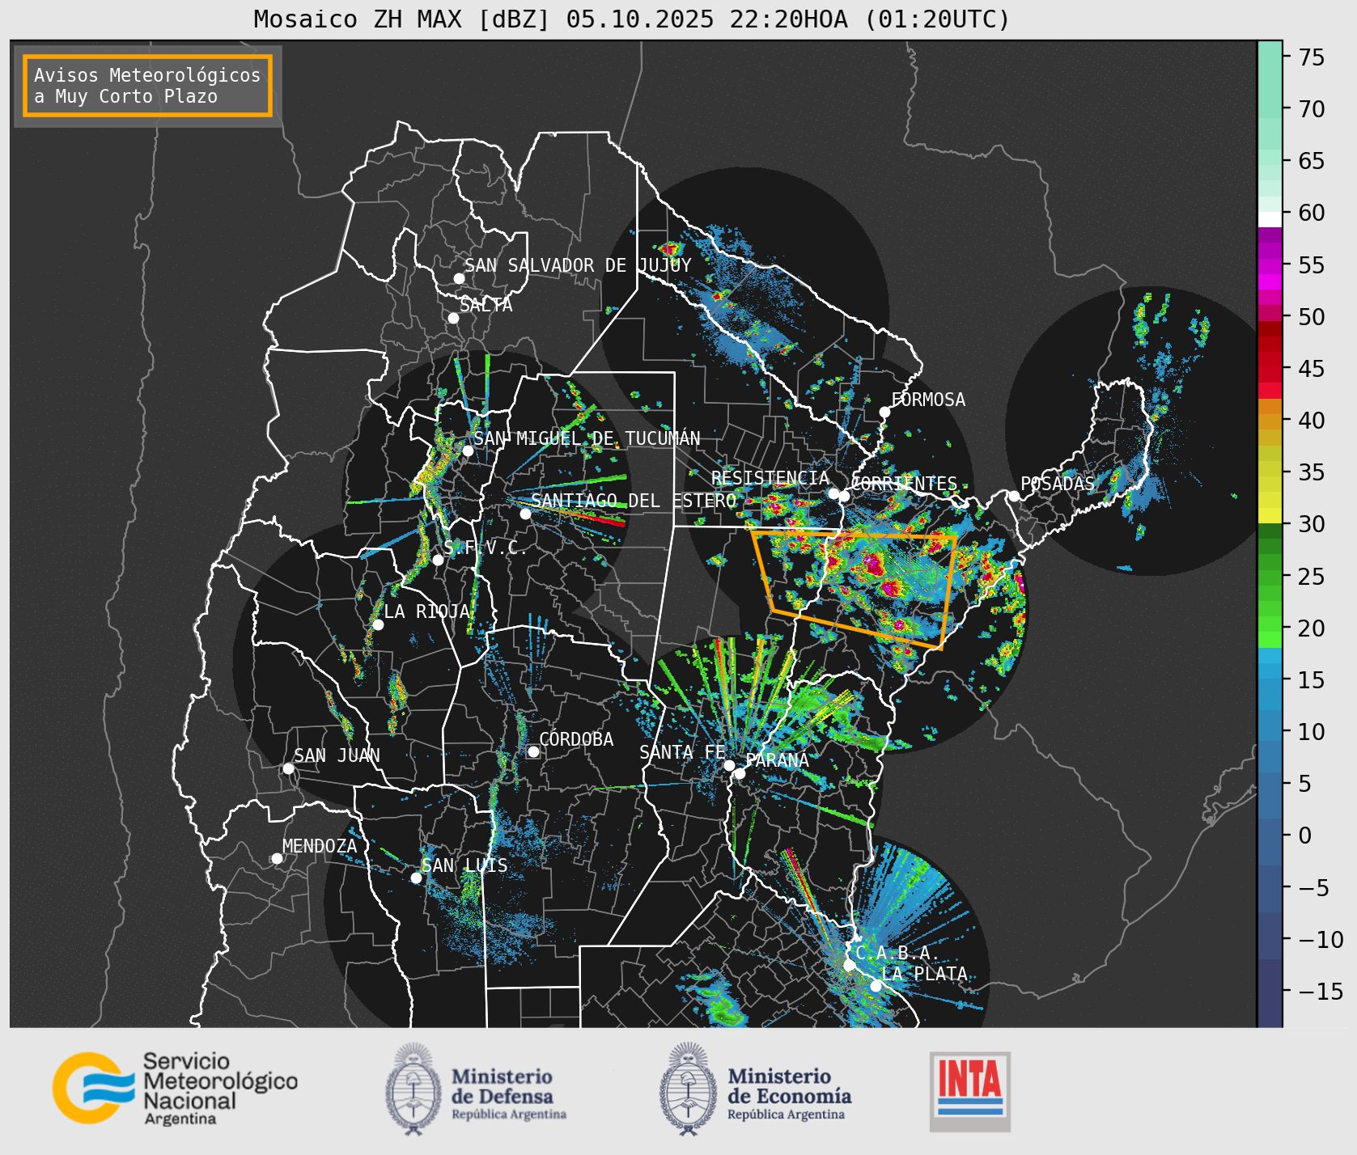Screen dimensions: 1357x1155
Task: Click the 75 dBZ value on color scale
Action: pos(1312,57)
